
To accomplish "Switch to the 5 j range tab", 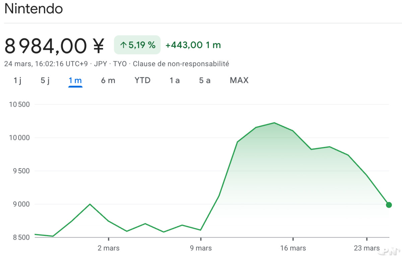I will tap(45, 80).
